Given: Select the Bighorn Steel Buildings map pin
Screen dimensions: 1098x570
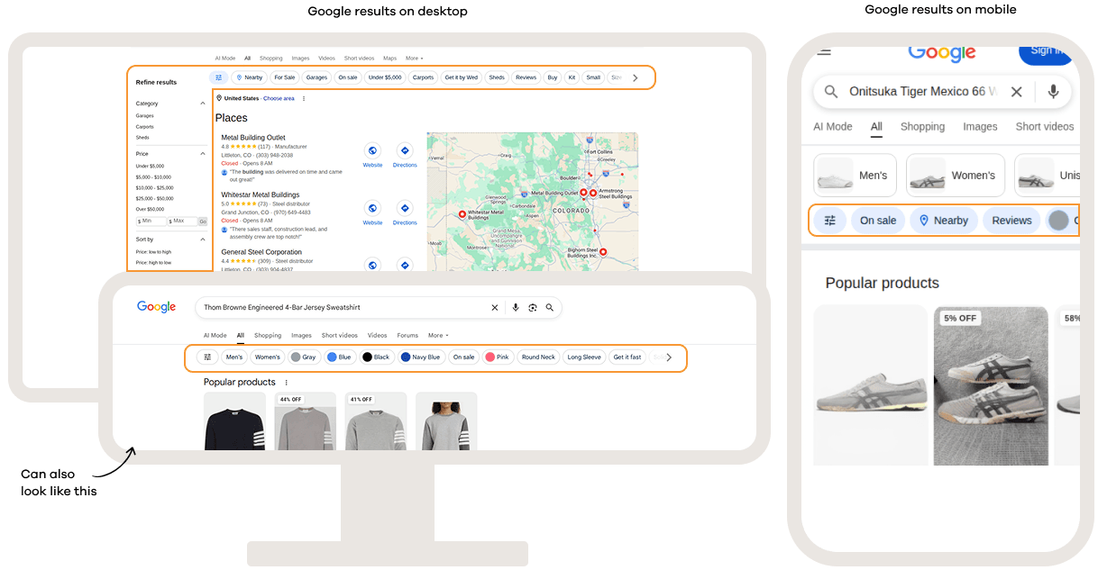Looking at the screenshot, I should coord(603,252).
